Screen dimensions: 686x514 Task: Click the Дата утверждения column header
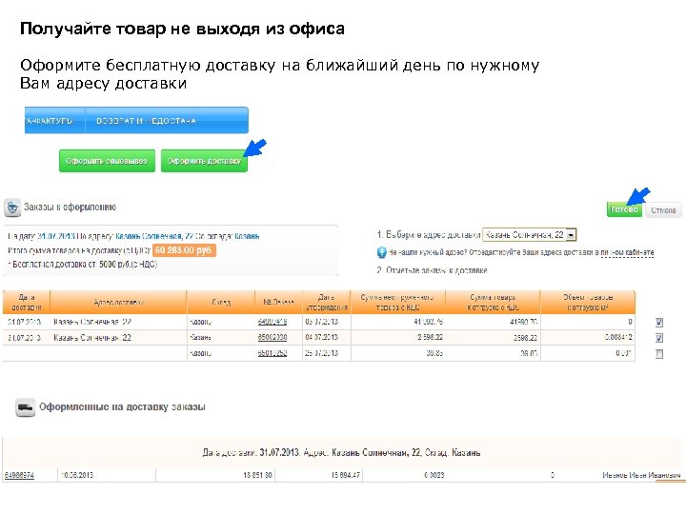[327, 302]
